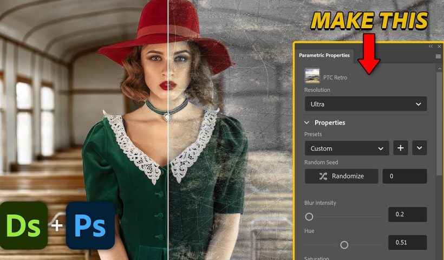Screen dimensions: 444x260
Task: Click the Hue value field 0.51
Action: tap(407, 243)
